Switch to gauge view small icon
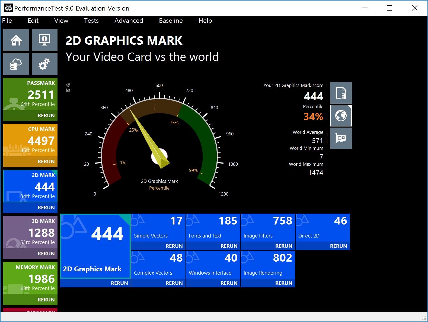This screenshot has width=428, height=322. coord(68,85)
